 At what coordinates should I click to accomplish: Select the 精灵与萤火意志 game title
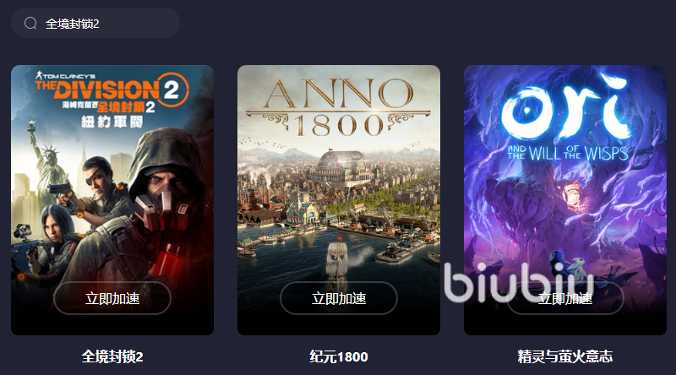click(x=564, y=357)
